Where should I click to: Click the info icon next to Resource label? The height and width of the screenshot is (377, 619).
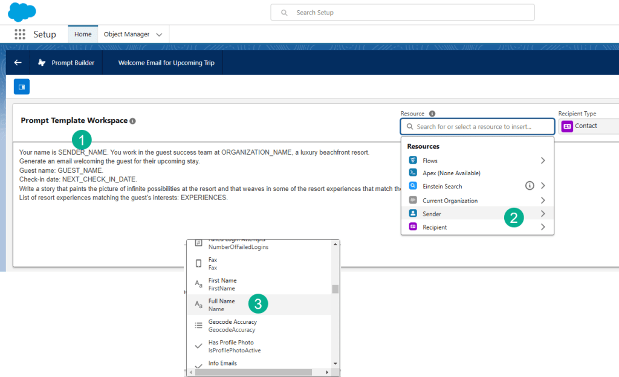(x=432, y=114)
